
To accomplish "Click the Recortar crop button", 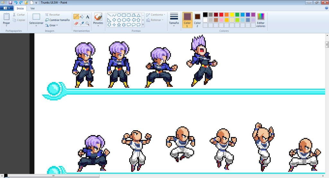I will [x=52, y=15].
